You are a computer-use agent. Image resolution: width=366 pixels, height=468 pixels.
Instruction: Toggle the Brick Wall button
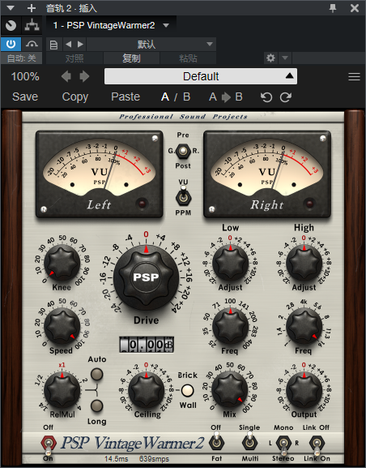tap(188, 390)
